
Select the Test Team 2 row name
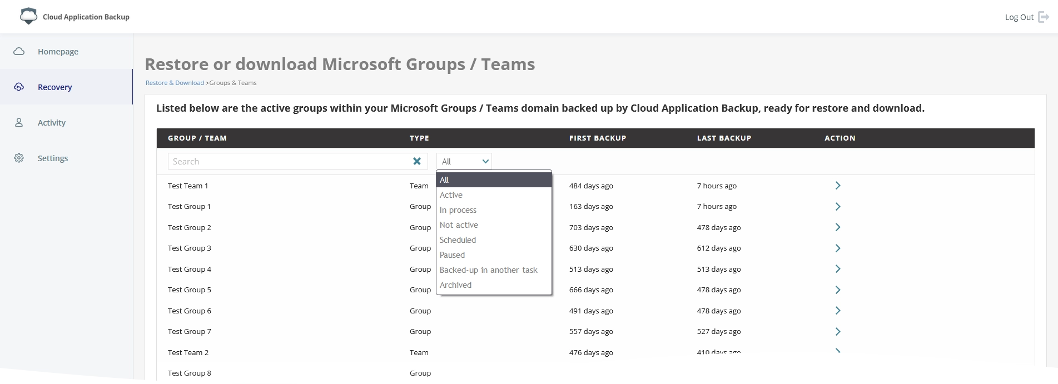click(x=188, y=352)
